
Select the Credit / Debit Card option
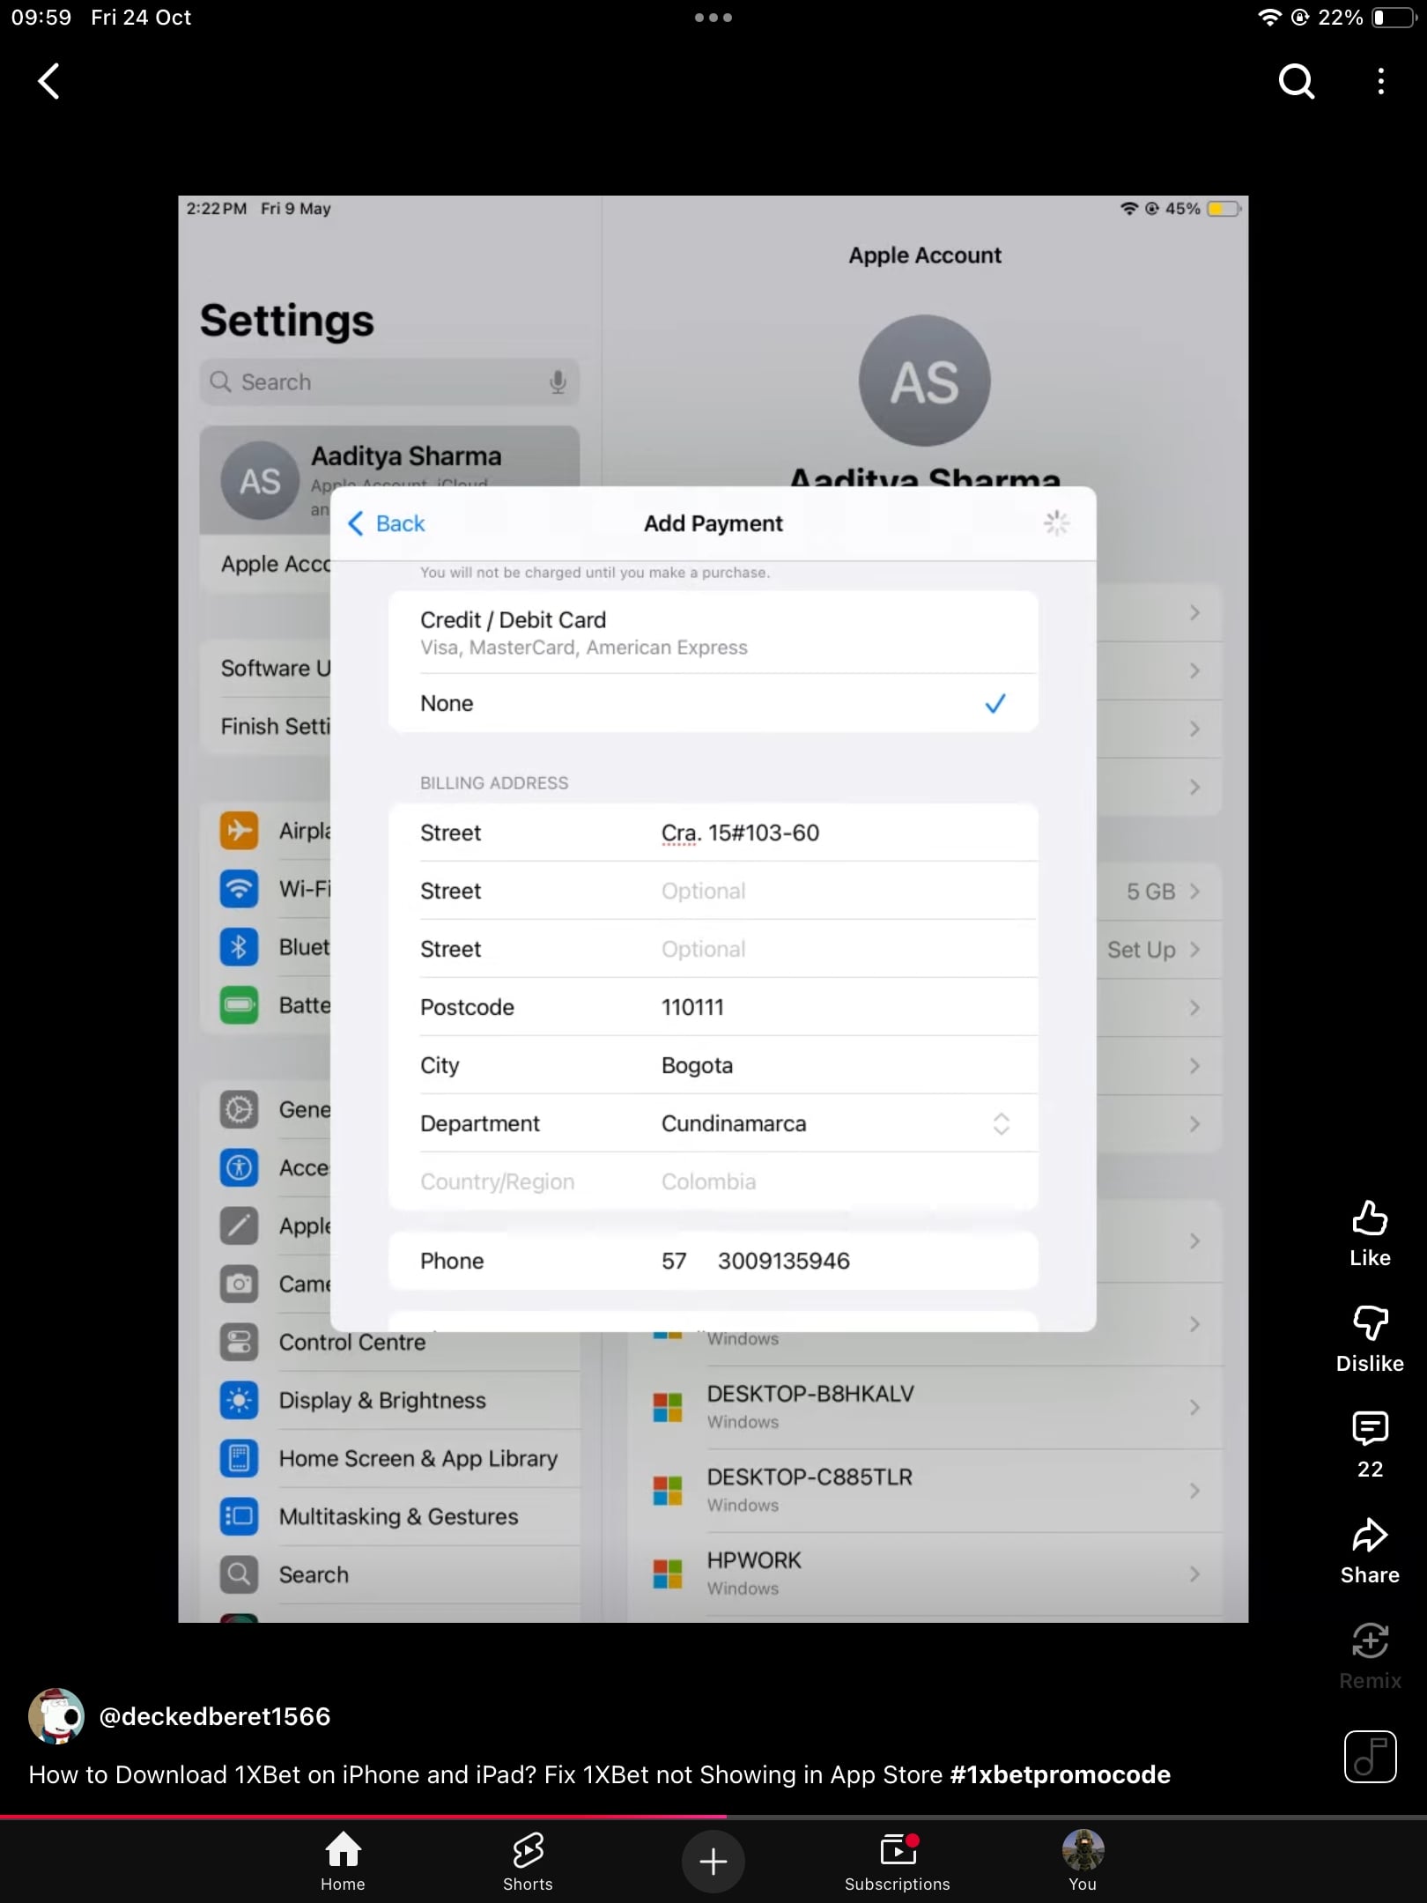tap(712, 631)
